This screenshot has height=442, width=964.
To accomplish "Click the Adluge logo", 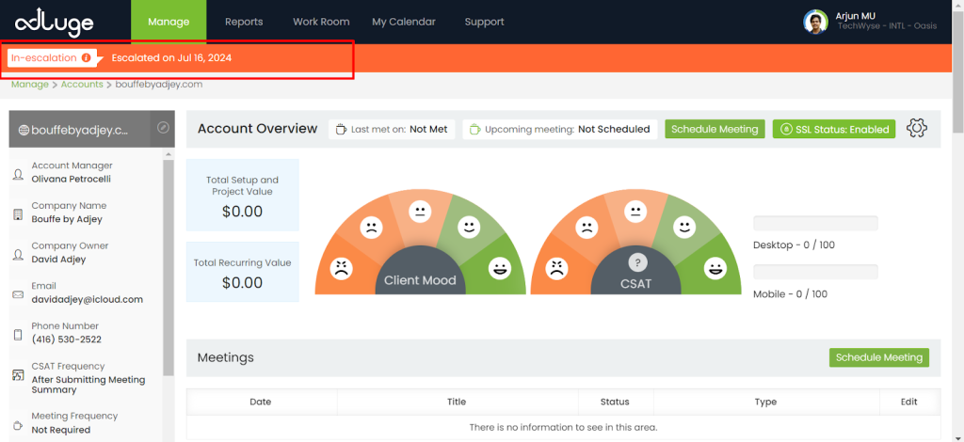I will pyautogui.click(x=52, y=21).
